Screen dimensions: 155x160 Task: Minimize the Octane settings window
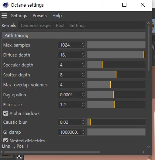click(x=107, y=5)
